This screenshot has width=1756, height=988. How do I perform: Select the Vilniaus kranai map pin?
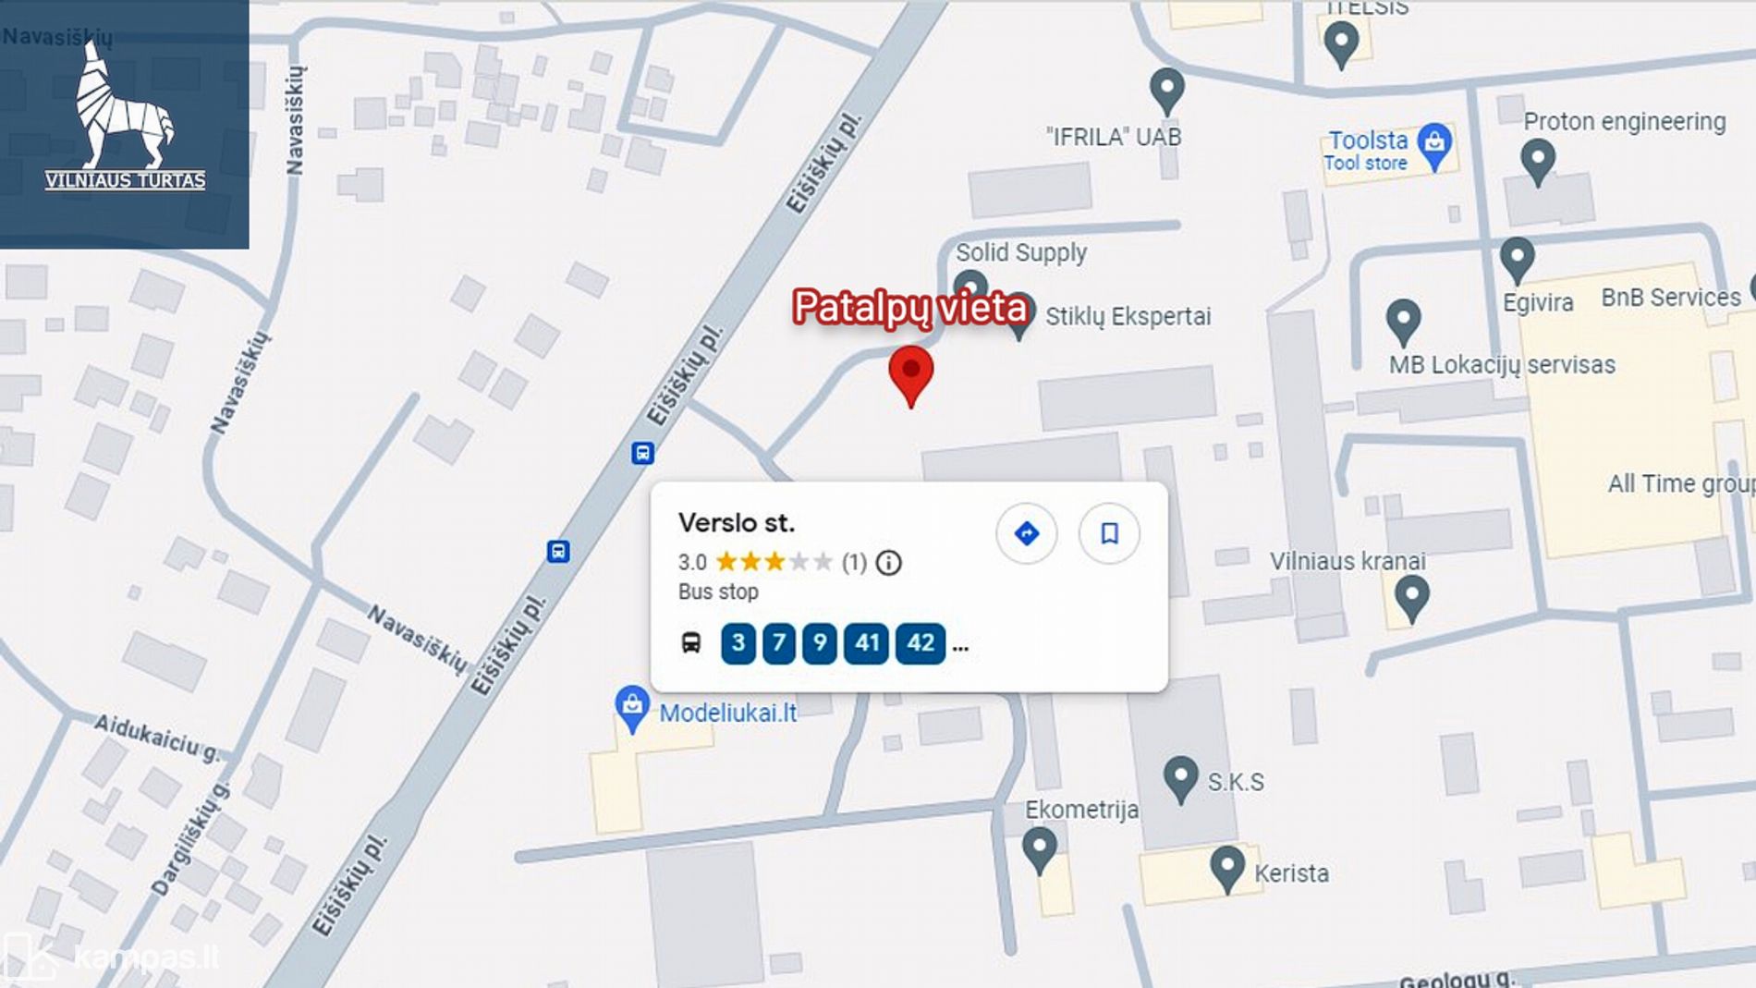(x=1411, y=599)
